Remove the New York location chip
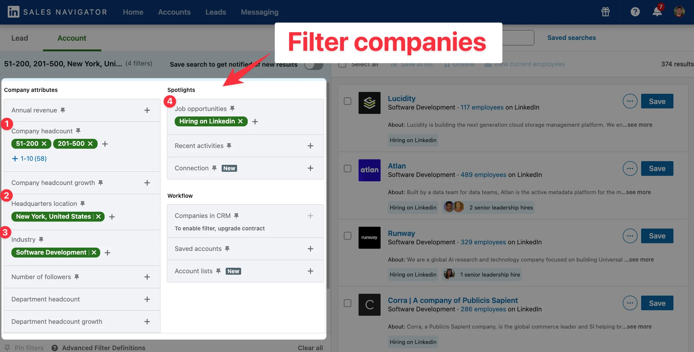 tap(98, 216)
